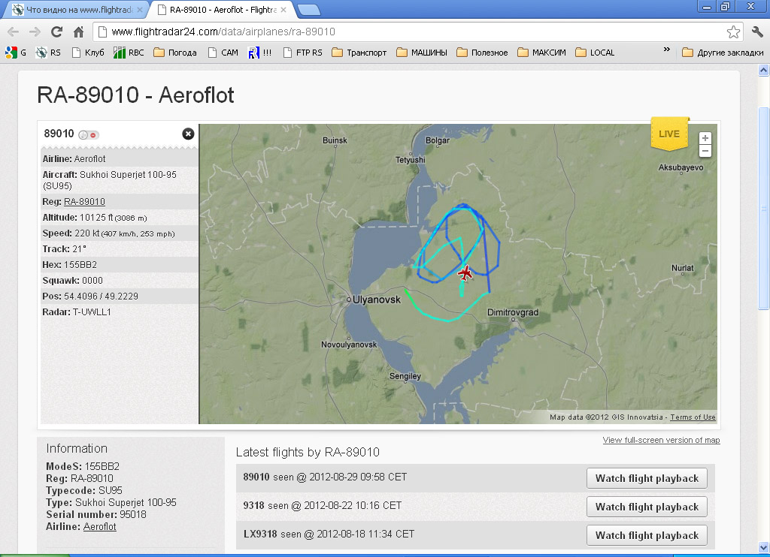The image size is (770, 557).
Task: Click the LIVE badge on the map
Action: click(x=669, y=134)
